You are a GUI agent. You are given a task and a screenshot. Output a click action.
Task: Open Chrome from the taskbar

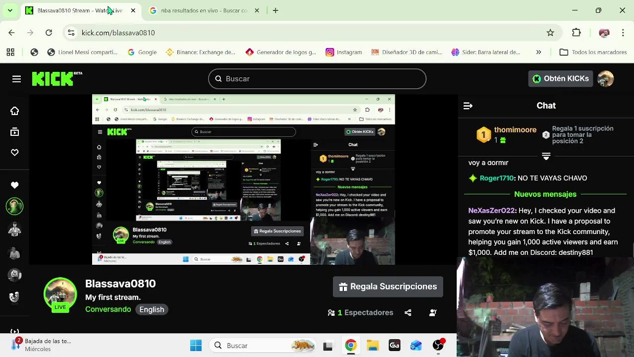click(351, 346)
